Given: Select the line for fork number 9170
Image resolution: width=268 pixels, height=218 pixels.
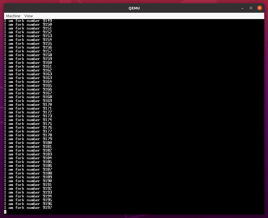Looking at the screenshot, I should coord(28,105).
